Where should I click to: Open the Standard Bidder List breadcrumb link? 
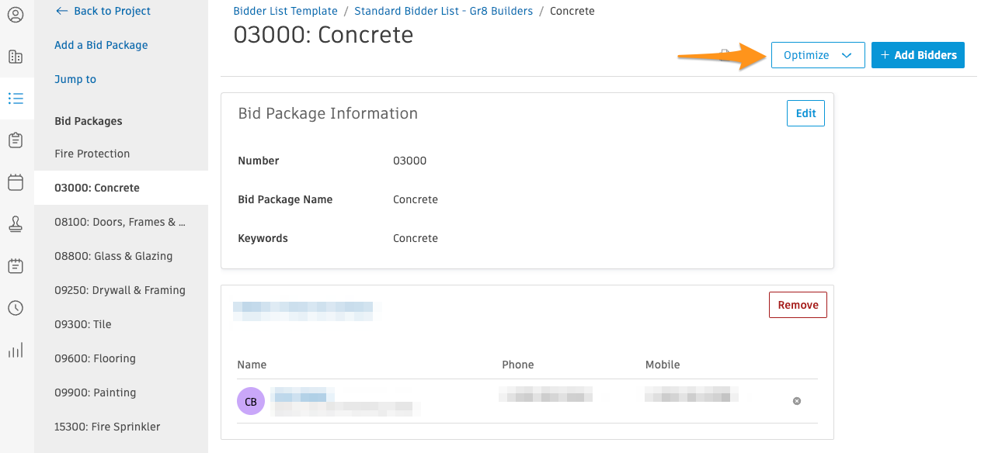(444, 11)
